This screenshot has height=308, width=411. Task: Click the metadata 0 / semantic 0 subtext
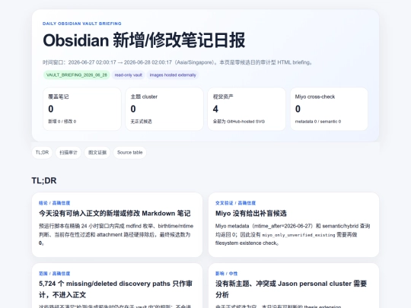pyautogui.click(x=318, y=122)
